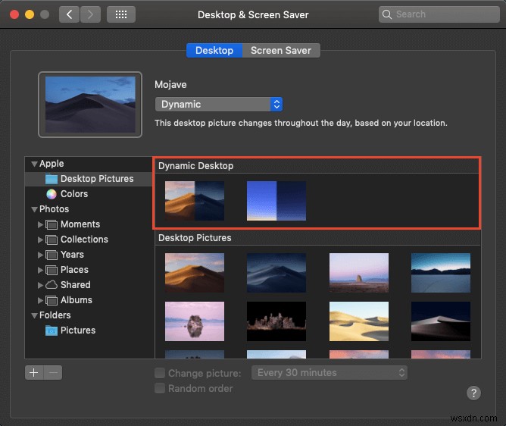506x426 pixels.
Task: Select the Pictures folder in sidebar
Action: (77, 330)
